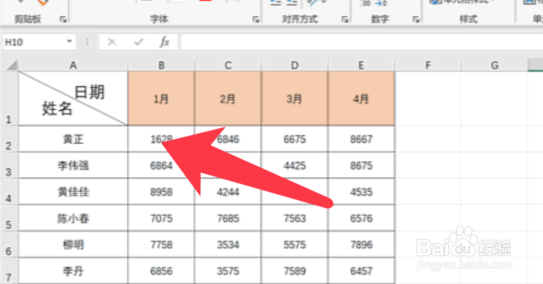The image size is (543, 284).
Task: Click inside the H10 Name Box field
Action: tap(34, 42)
